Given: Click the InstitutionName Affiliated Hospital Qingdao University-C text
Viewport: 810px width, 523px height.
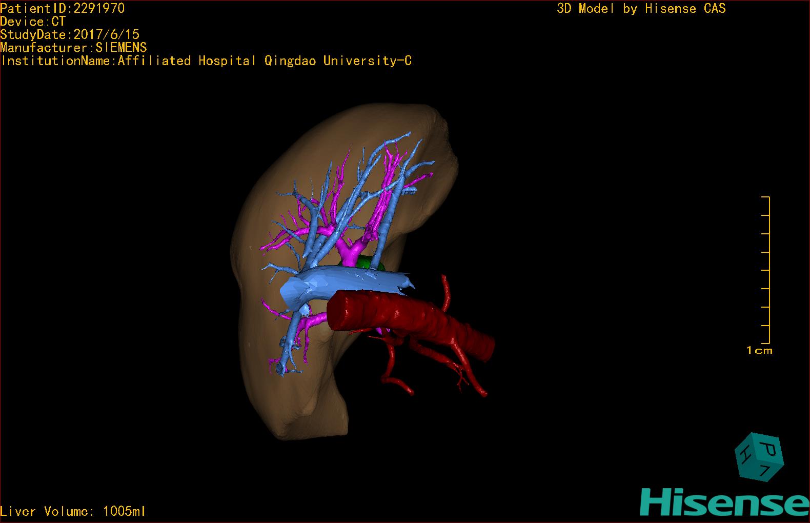Looking at the screenshot, I should [x=206, y=61].
